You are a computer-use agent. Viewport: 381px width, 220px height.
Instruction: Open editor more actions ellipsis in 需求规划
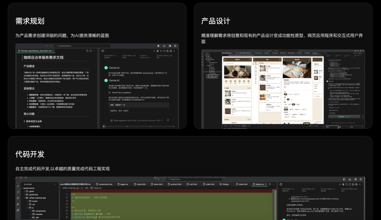pyautogui.click(x=94, y=51)
